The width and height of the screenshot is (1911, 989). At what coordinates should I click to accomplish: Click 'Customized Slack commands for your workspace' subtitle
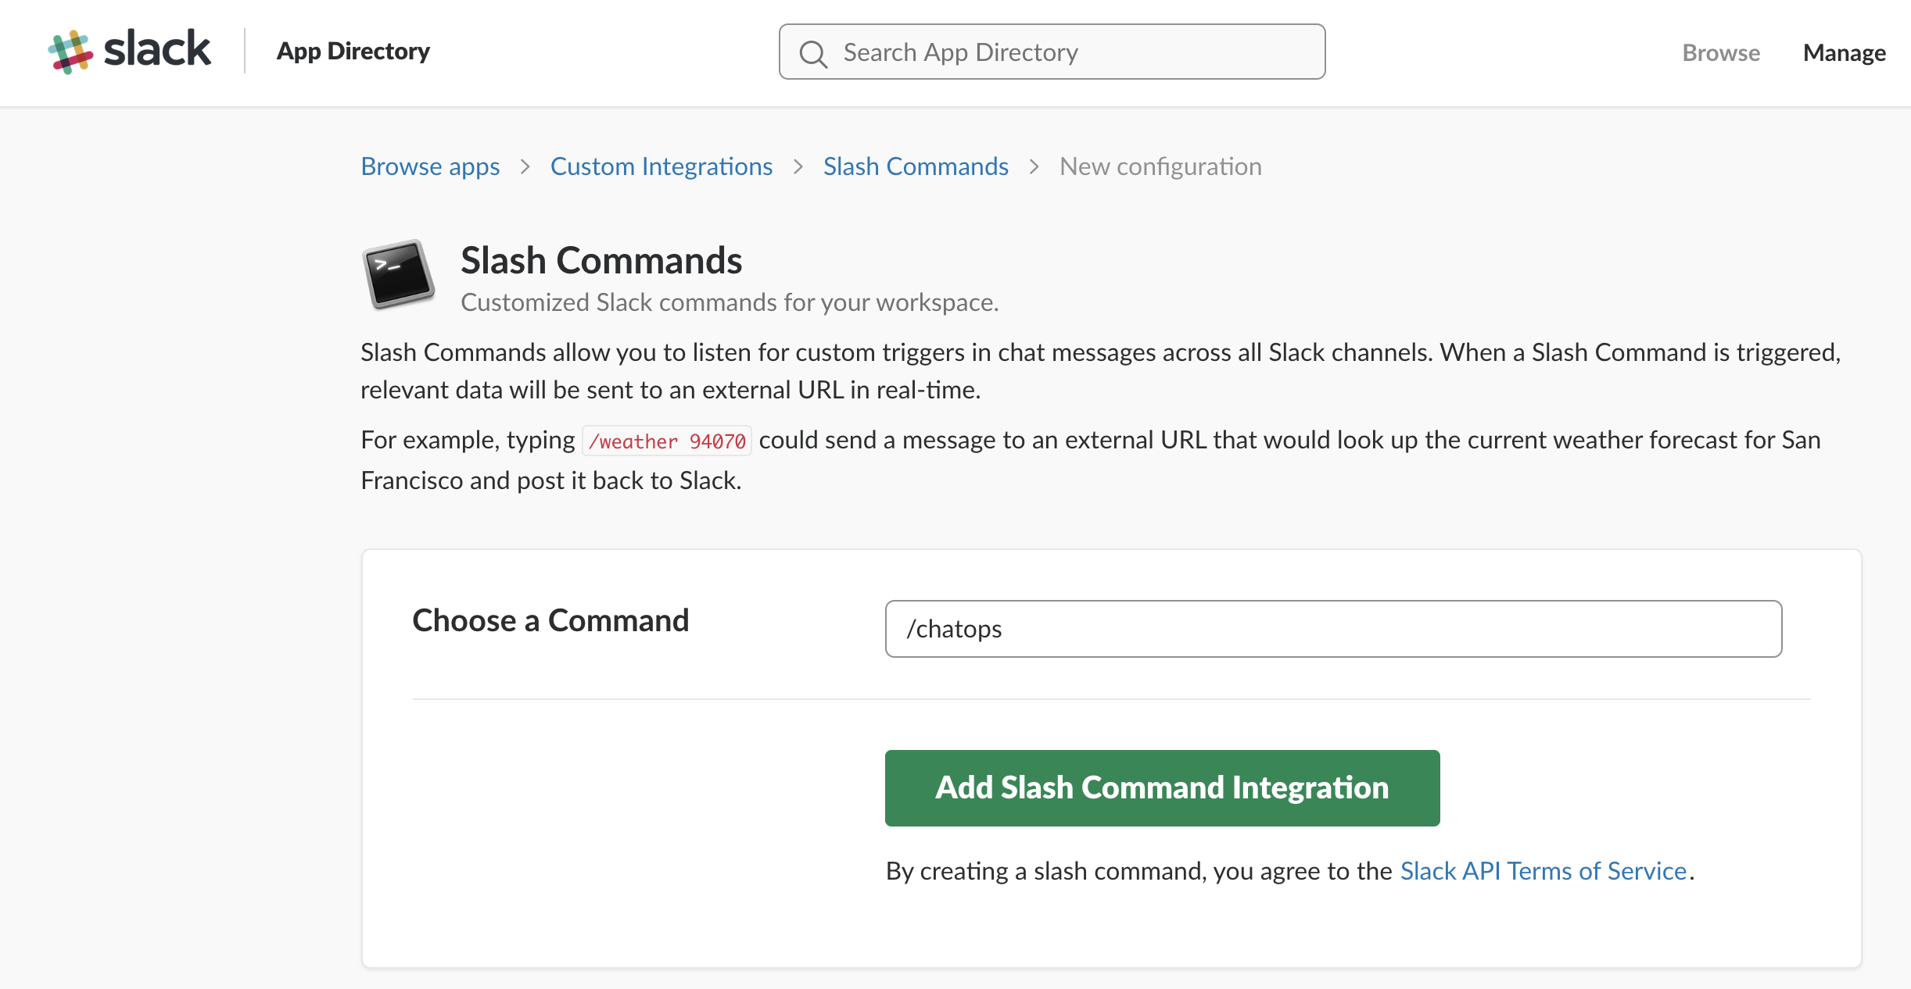[730, 302]
